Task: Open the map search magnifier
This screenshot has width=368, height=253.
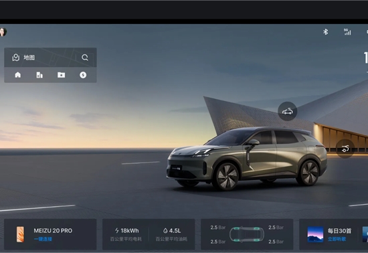Action: point(85,58)
